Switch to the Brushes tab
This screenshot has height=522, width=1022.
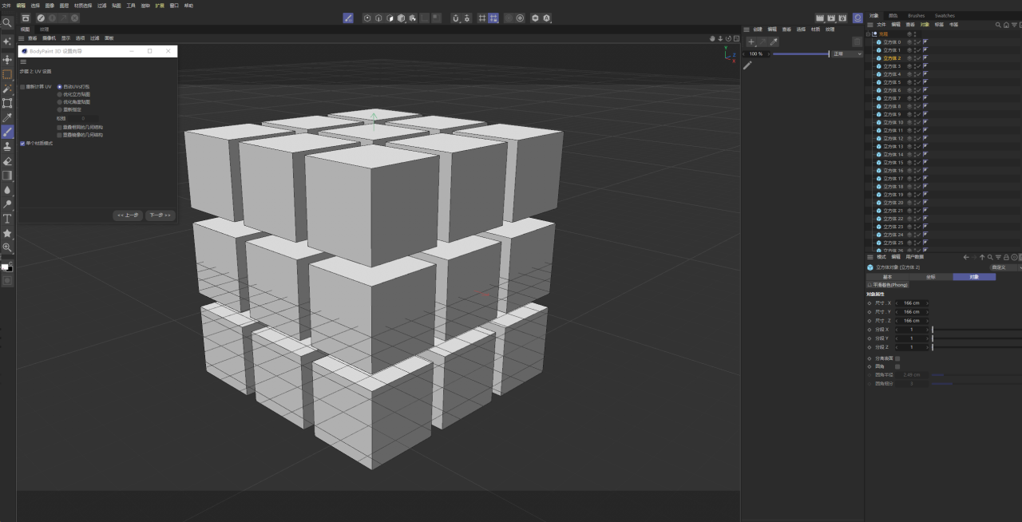tap(917, 16)
